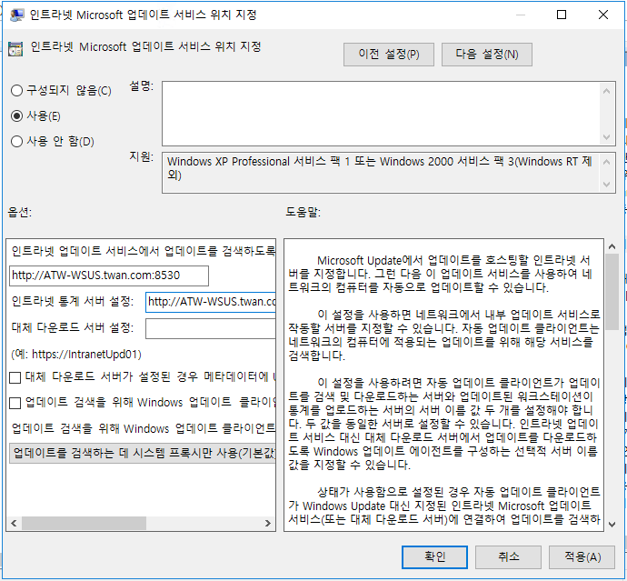Click the 대체 다운로드 서버 설정 input field

211,328
